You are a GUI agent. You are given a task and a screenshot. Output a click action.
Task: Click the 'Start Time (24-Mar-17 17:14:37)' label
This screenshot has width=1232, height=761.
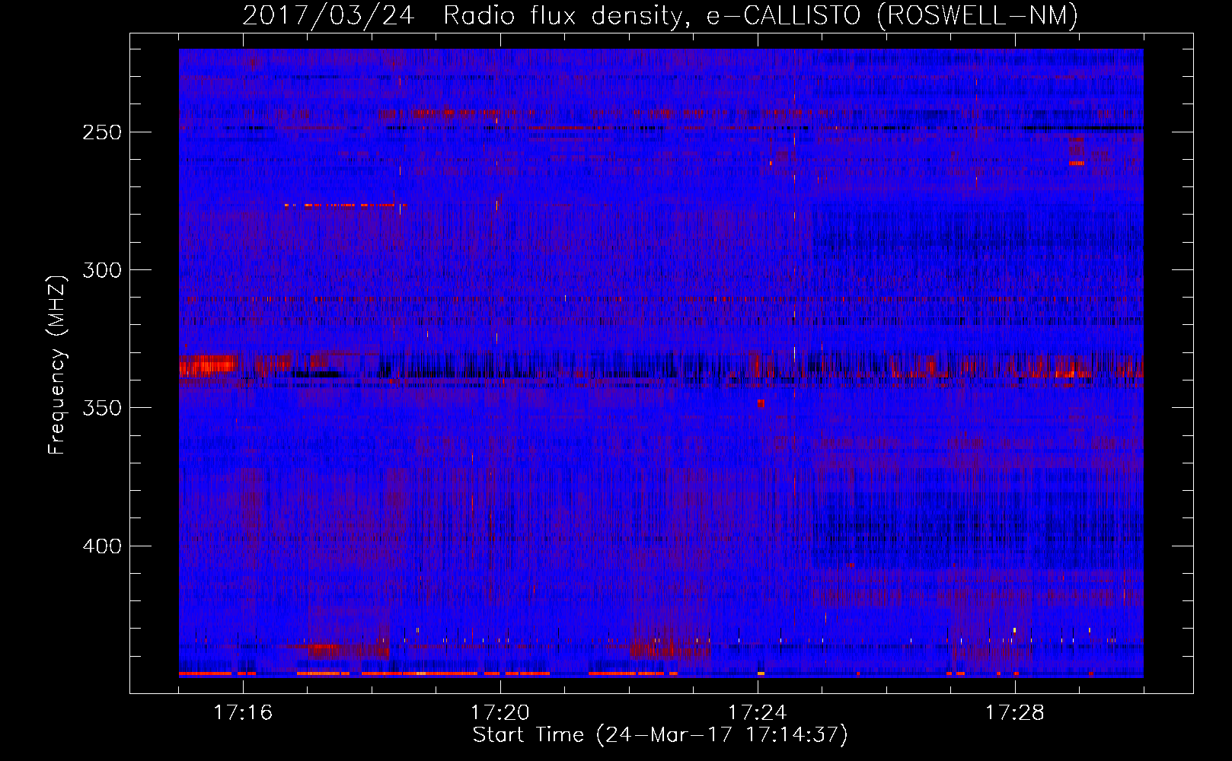click(660, 735)
